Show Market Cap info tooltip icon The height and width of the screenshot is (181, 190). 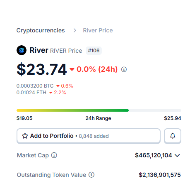click(x=54, y=155)
